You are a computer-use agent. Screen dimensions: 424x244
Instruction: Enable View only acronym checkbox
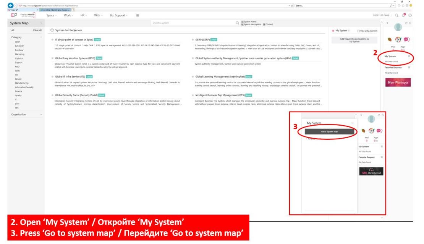tap(358, 31)
